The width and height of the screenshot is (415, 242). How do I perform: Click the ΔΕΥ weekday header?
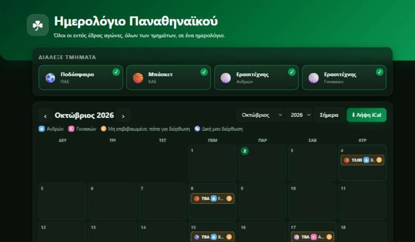(63, 140)
